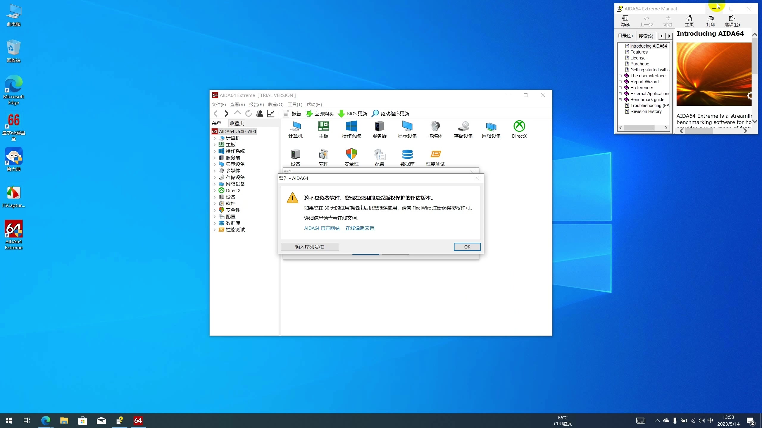Viewport: 762px width, 428px height.
Task: Open the 存储设备 icon in main pane
Action: (x=463, y=130)
